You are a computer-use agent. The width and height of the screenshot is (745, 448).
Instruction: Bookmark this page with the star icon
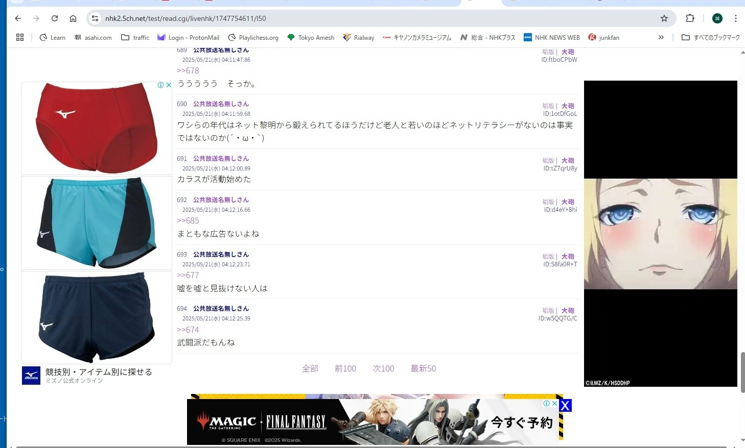pos(664,18)
